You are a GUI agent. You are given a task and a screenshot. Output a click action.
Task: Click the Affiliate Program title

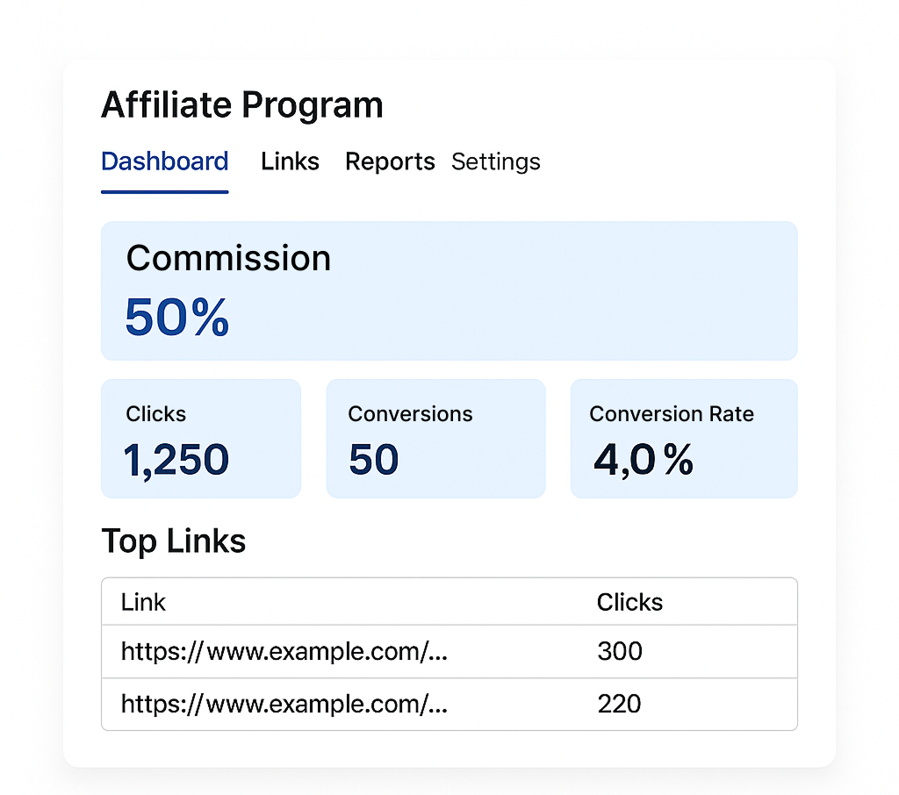[242, 104]
